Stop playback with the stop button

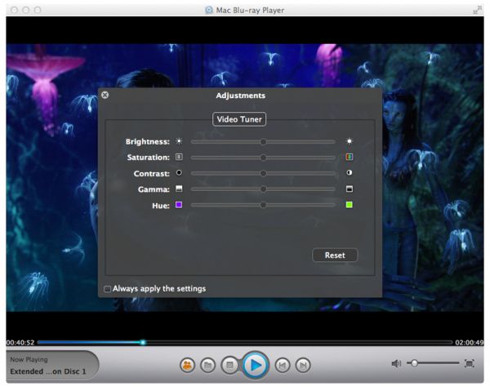coord(229,365)
